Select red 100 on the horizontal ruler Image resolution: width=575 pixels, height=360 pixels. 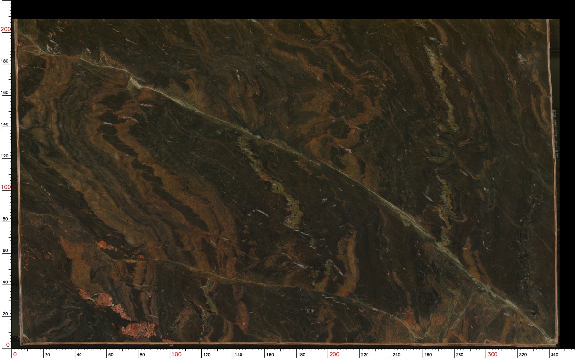point(176,355)
